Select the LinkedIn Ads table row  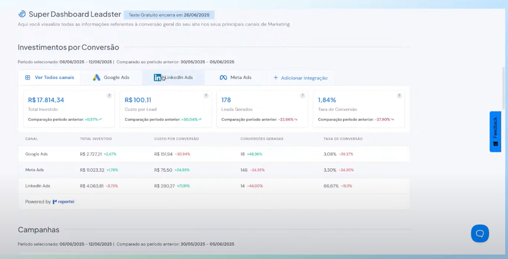213,186
